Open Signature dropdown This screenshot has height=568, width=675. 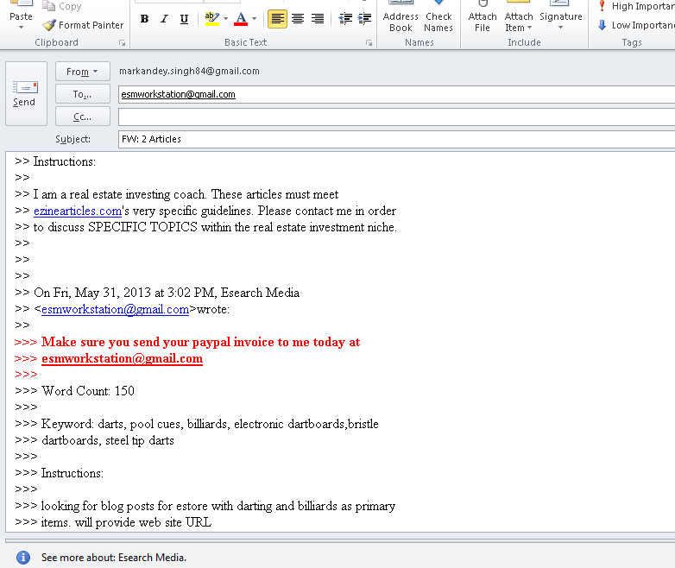pos(560,17)
